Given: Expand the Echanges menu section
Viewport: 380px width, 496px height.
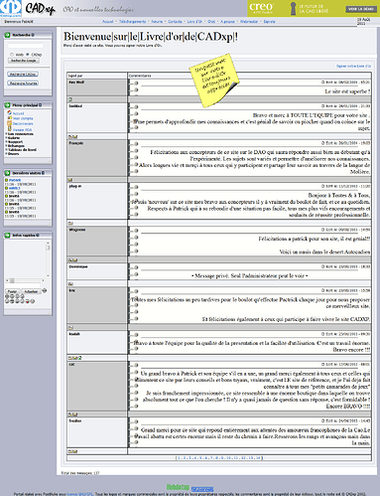Looking at the screenshot, I should click(x=15, y=146).
